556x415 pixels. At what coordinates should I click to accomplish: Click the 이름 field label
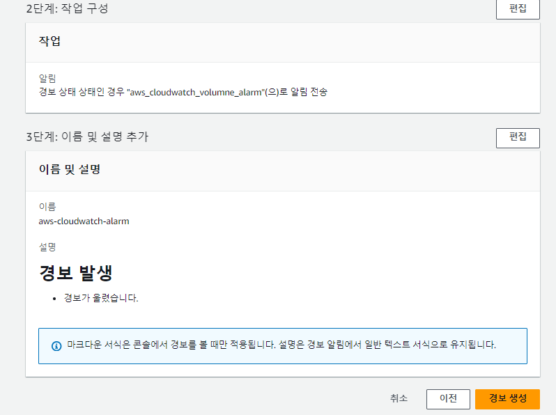(47, 207)
